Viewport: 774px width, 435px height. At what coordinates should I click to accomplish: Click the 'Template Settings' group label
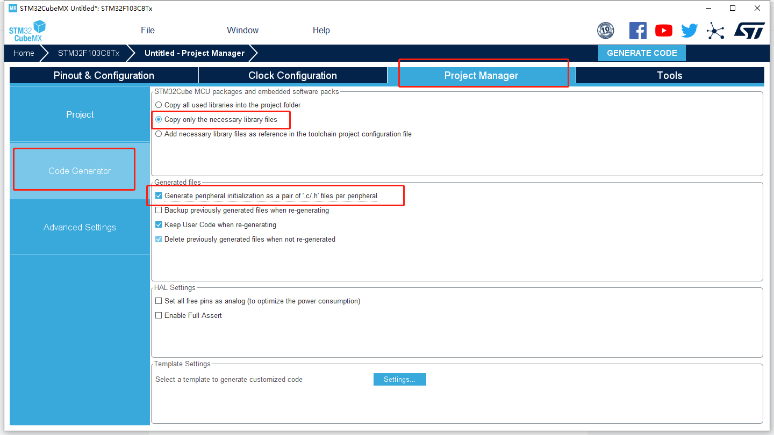182,364
